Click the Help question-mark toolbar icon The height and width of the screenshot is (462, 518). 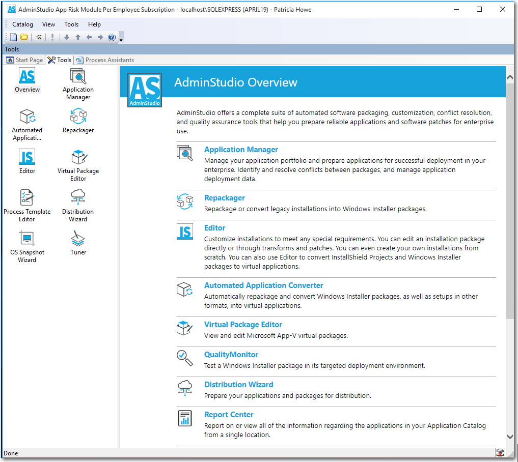(111, 37)
